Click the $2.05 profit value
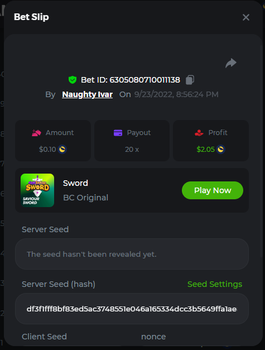 point(205,150)
